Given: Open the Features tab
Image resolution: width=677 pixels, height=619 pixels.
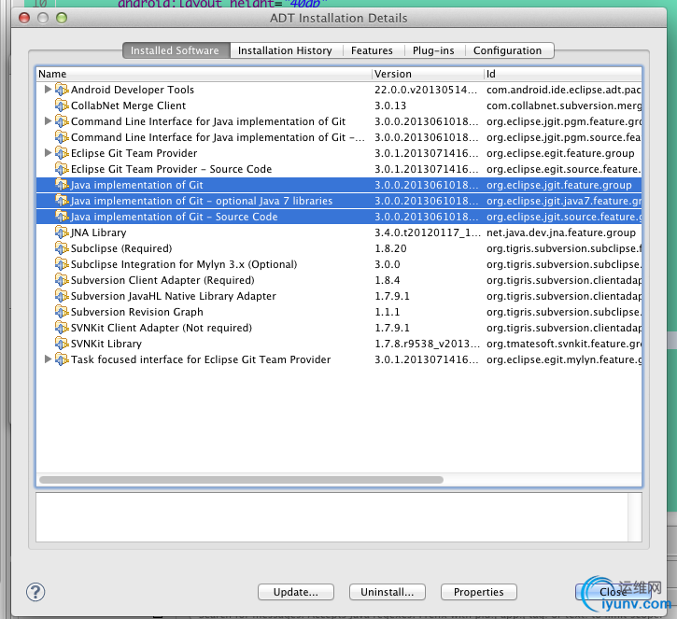Looking at the screenshot, I should pos(373,50).
